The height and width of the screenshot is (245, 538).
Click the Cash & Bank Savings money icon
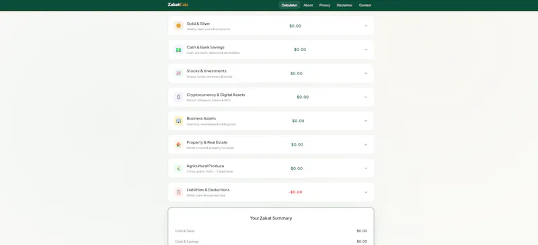[x=178, y=50]
